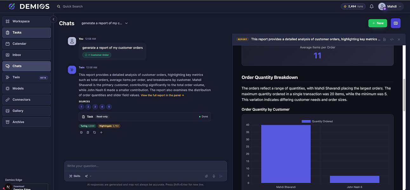Click the REPORT label badge
This screenshot has height=190, width=410.
pos(242,39)
